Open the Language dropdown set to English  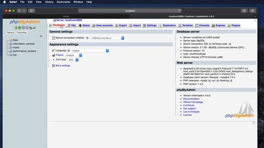[90, 51]
